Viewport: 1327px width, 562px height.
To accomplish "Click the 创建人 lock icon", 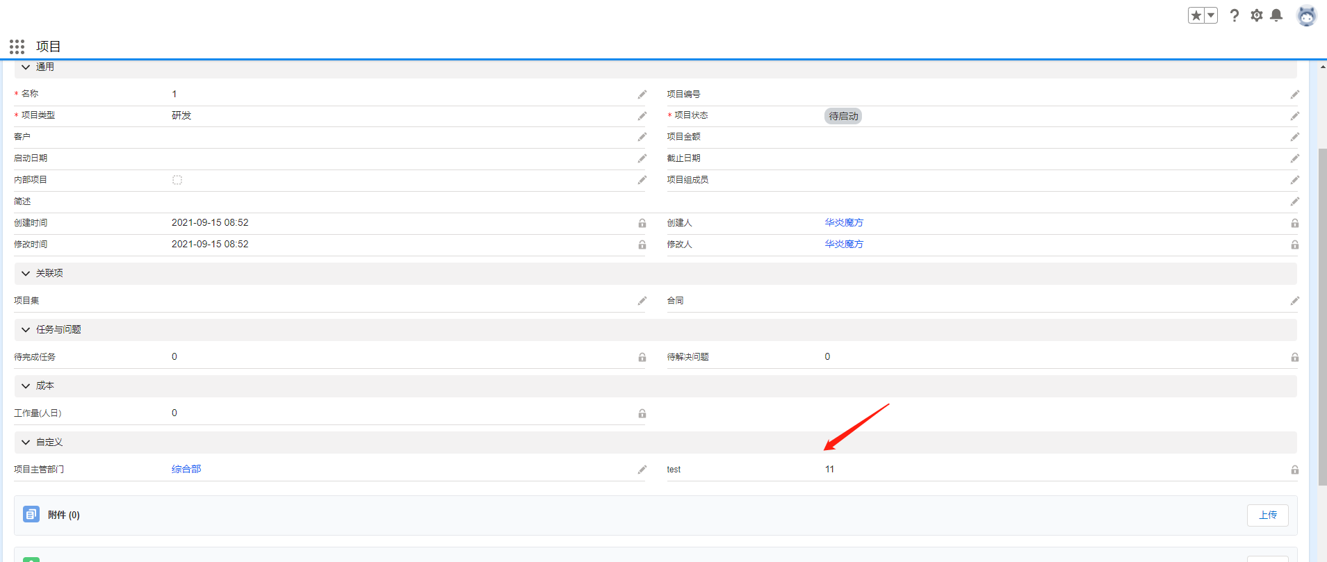I will click(1295, 223).
